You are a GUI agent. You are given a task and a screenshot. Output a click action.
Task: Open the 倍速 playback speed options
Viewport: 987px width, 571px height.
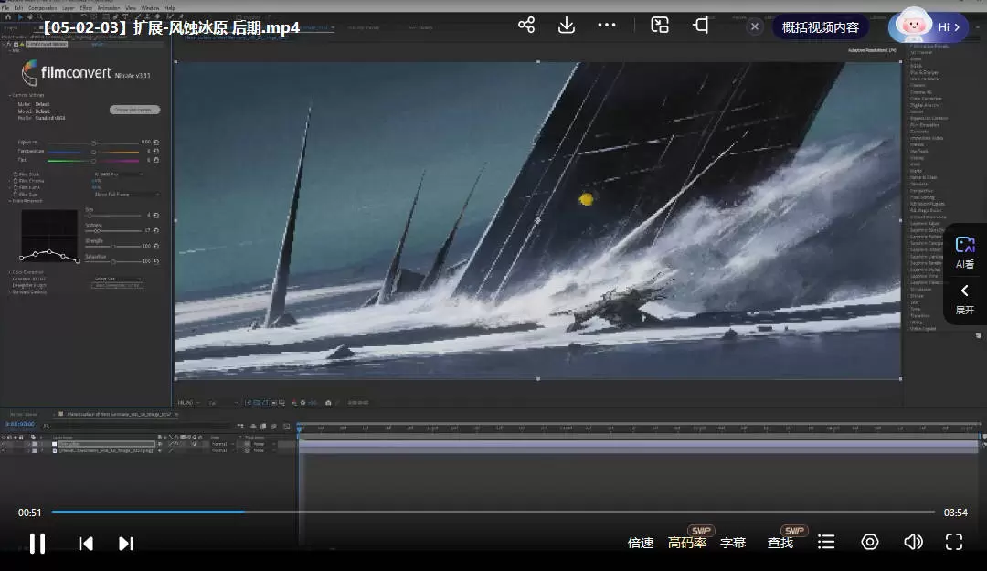tap(640, 542)
